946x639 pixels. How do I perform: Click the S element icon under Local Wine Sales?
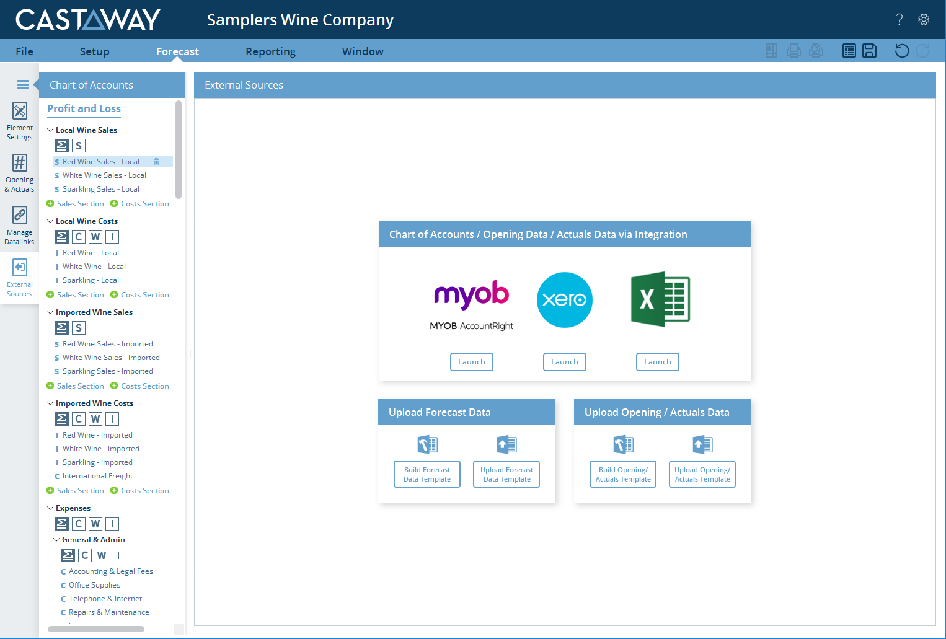(x=79, y=146)
